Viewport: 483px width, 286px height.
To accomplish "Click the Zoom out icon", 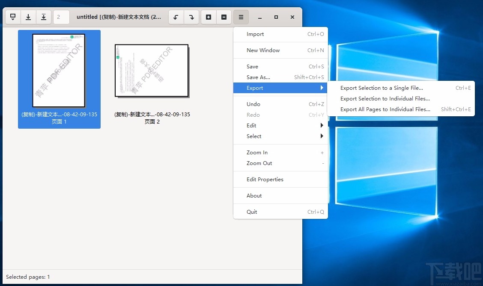I will tap(224, 17).
